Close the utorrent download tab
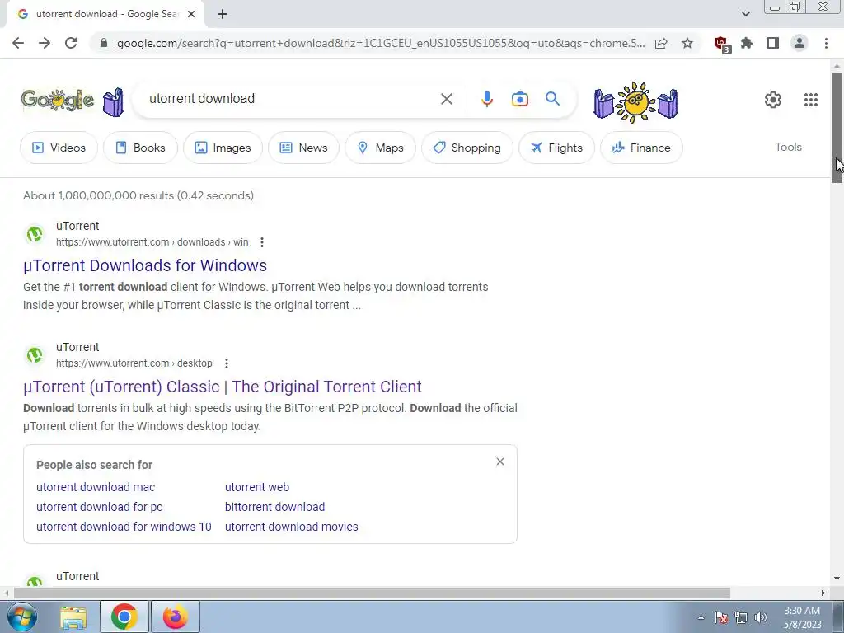This screenshot has height=633, width=844. [191, 15]
